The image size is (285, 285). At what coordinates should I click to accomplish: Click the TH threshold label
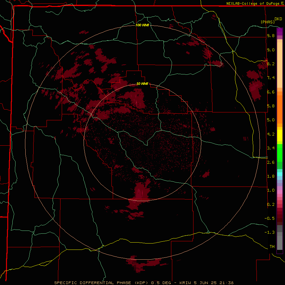(272, 247)
